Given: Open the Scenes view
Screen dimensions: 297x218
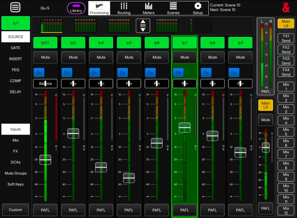Looking at the screenshot, I should pyautogui.click(x=173, y=8).
